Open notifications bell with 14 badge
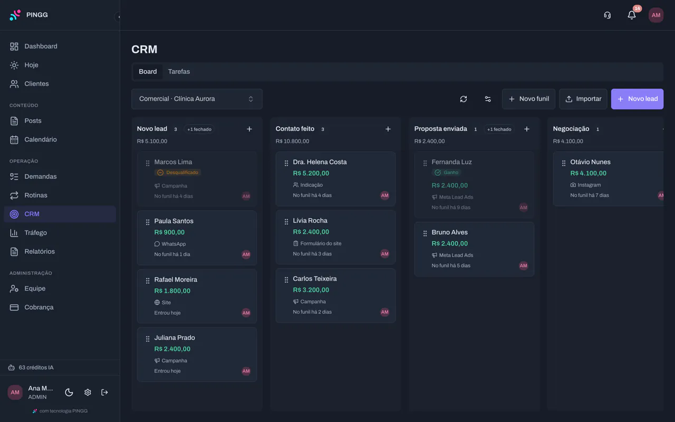The height and width of the screenshot is (422, 675). tap(632, 15)
